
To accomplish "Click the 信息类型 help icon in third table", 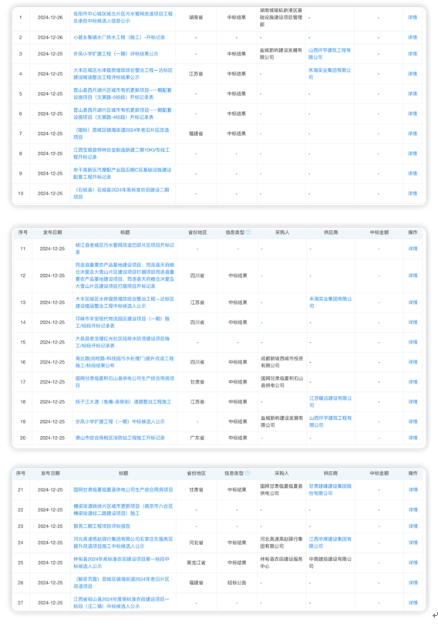I will coord(248,473).
